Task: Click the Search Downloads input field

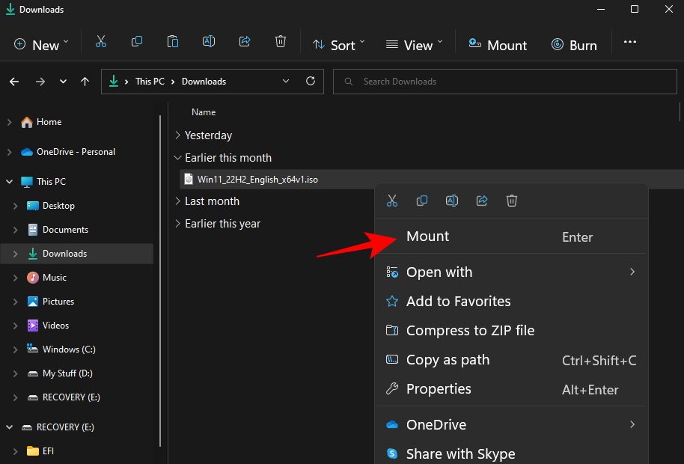Action: click(x=509, y=82)
